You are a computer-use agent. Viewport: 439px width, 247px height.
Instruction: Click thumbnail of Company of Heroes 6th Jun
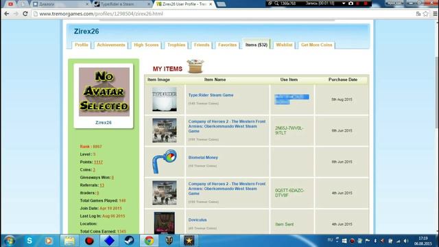click(x=165, y=130)
